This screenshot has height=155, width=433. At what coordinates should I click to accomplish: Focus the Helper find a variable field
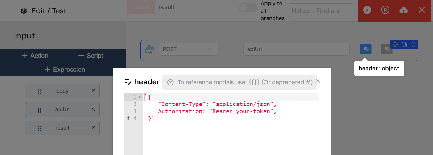coord(321,11)
